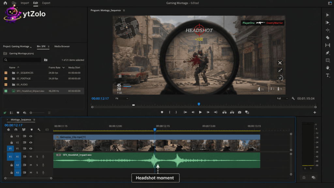This screenshot has height=188, width=334.
Task: Select the Slip tool
Action: coord(327,45)
